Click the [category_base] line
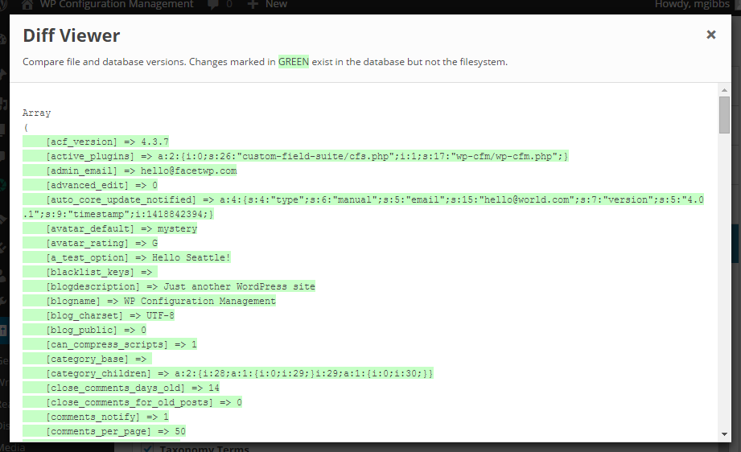This screenshot has width=741, height=452. 88,359
